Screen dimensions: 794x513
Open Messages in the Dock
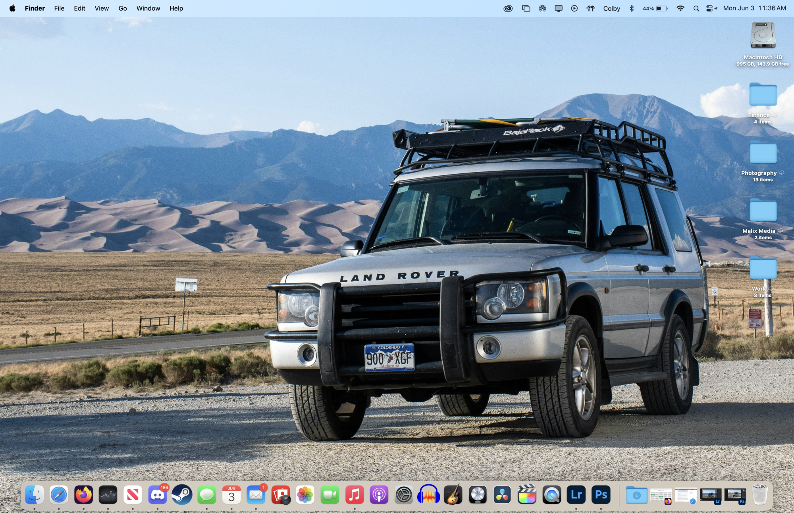click(207, 495)
